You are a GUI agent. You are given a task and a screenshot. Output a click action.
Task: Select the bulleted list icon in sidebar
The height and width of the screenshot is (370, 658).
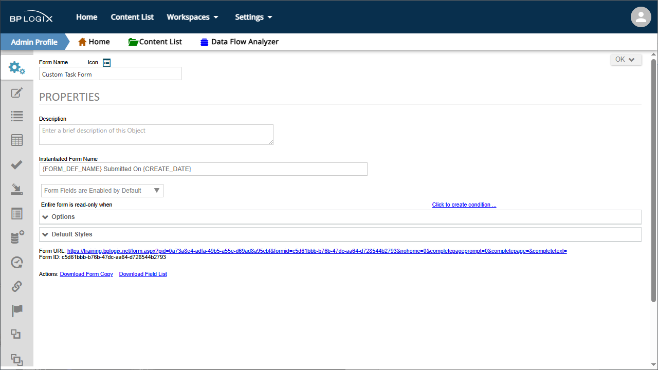pos(17,116)
